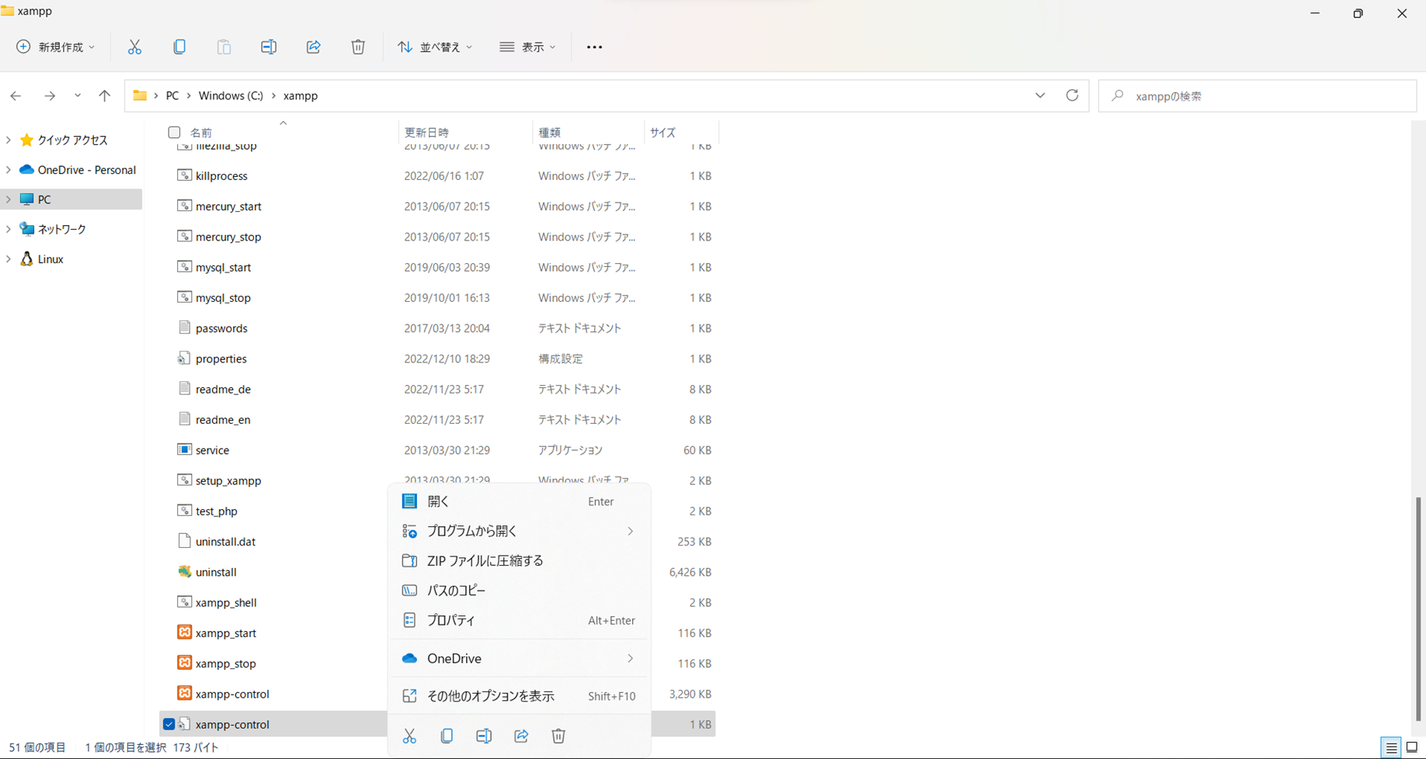1426x759 pixels.
Task: Switch to details view in status bar
Action: [1391, 747]
